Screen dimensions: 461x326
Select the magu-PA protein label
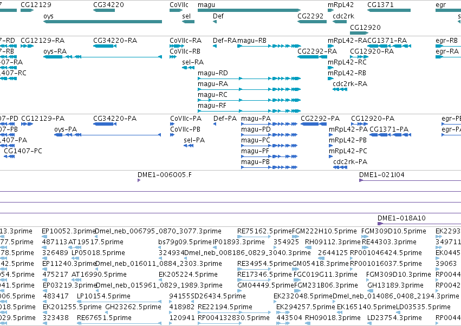(x=256, y=119)
